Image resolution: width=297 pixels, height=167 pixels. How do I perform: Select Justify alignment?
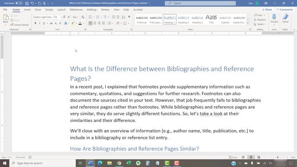(103, 23)
